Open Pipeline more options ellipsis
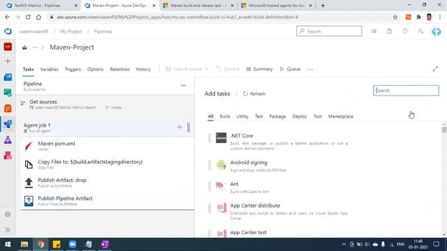This screenshot has height=251, width=447. 183,85
